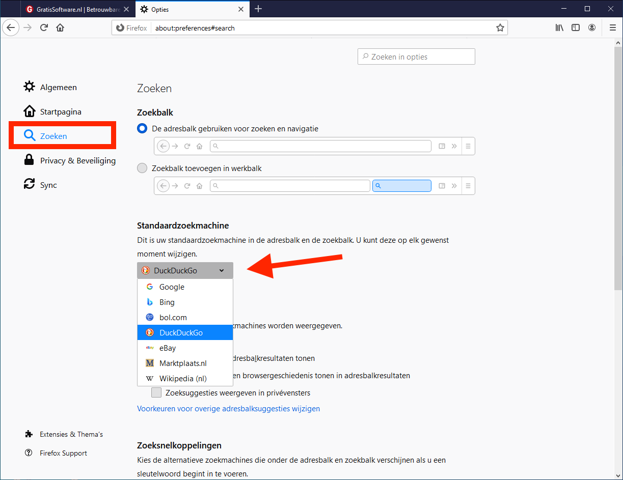623x480 pixels.
Task: Open the Library bookmarks icon
Action: pyautogui.click(x=559, y=28)
